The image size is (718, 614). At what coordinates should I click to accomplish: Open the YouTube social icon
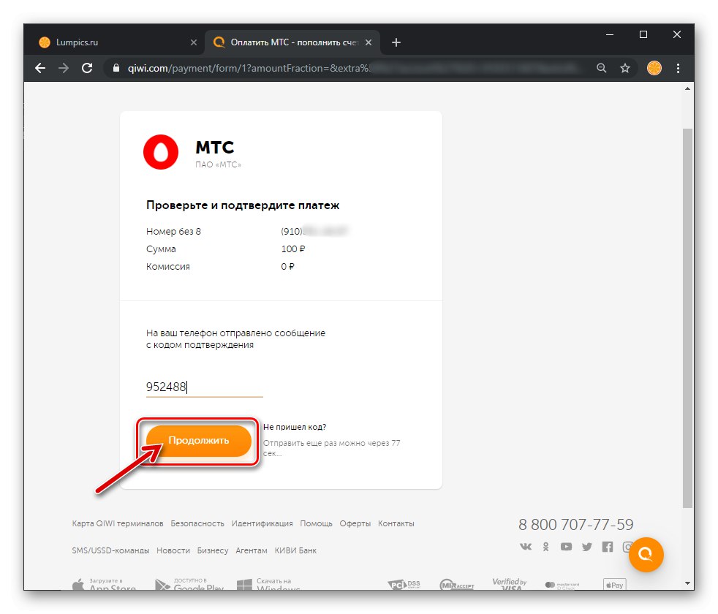(567, 546)
